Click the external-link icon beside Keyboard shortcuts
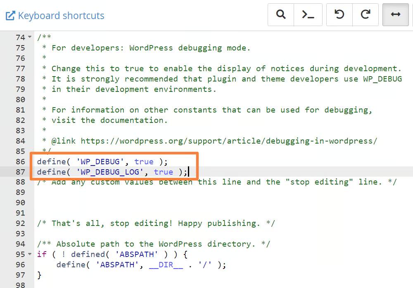 click(x=10, y=16)
